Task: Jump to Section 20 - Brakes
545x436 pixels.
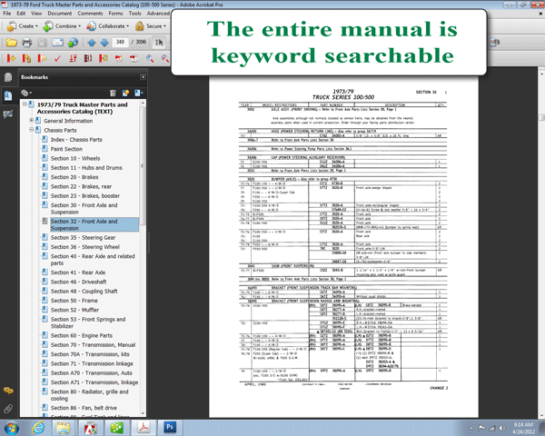Action: click(x=74, y=177)
